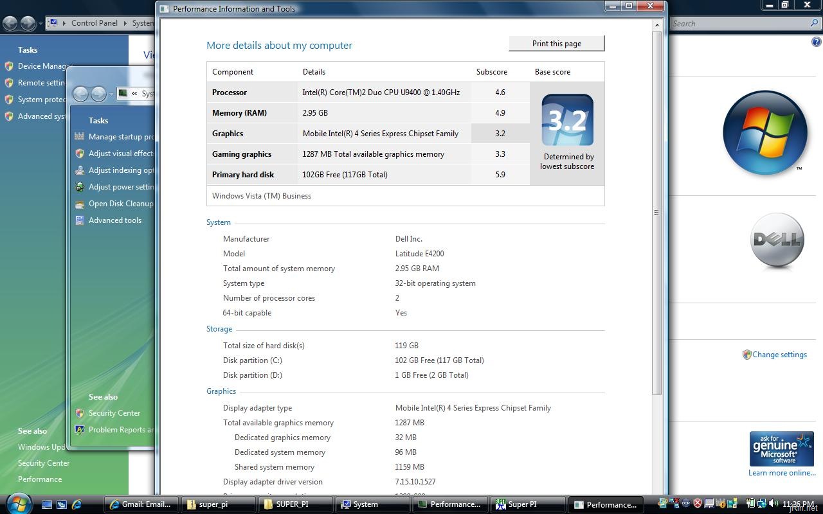This screenshot has height=514, width=823.
Task: Switch to super_pi folder taskbar button
Action: [218, 504]
